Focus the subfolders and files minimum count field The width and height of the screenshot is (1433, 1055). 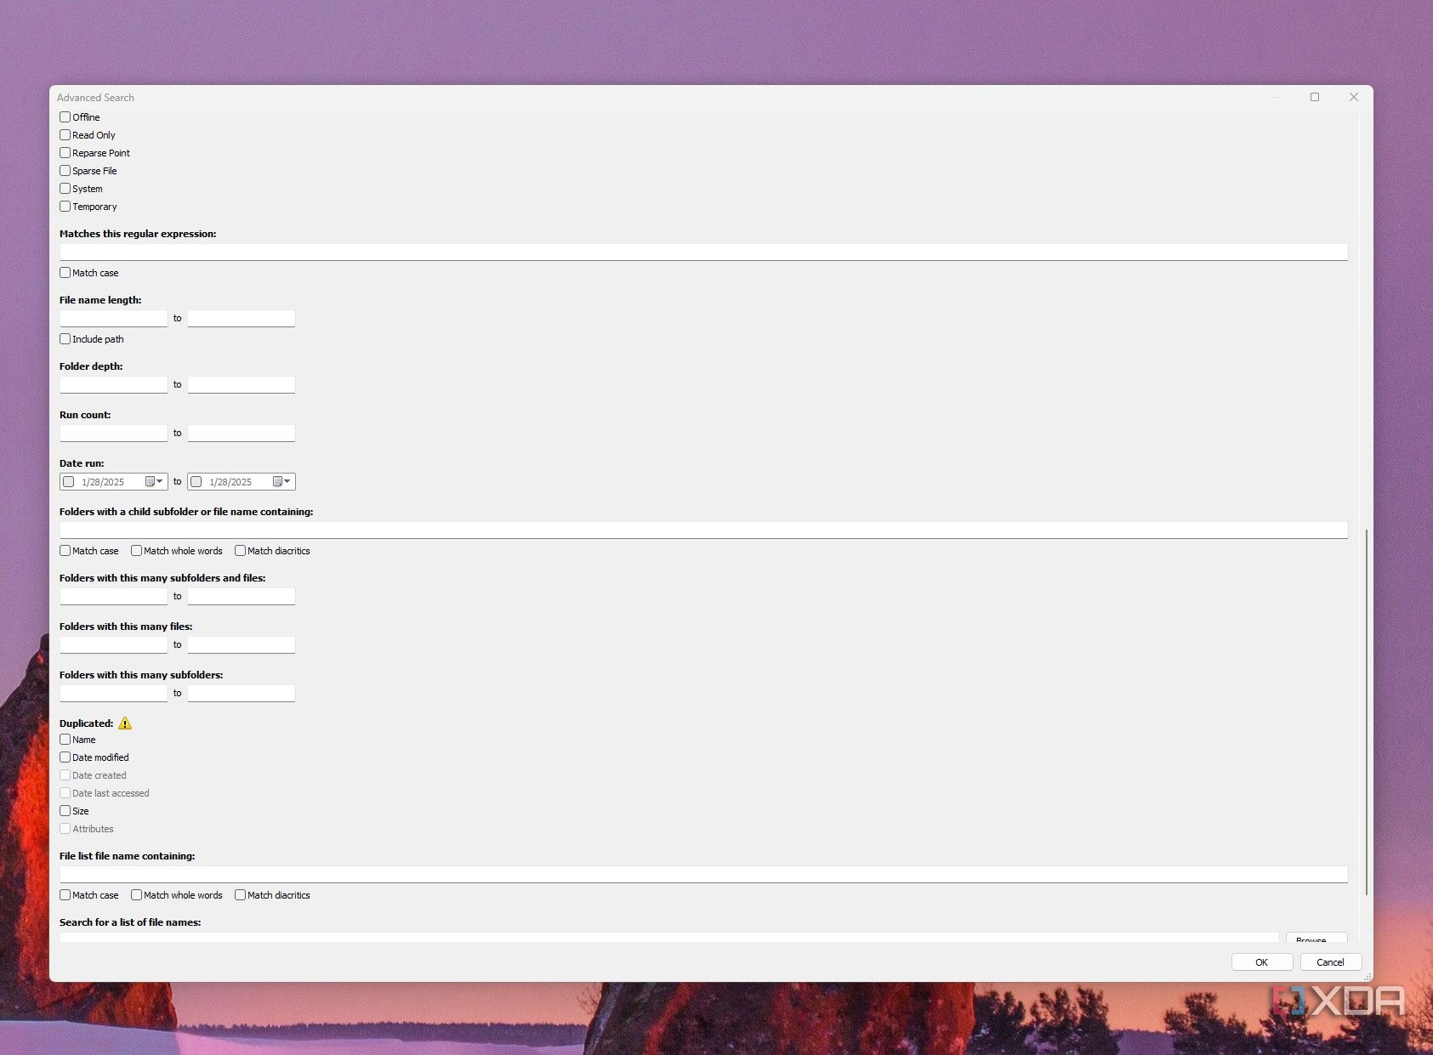113,596
